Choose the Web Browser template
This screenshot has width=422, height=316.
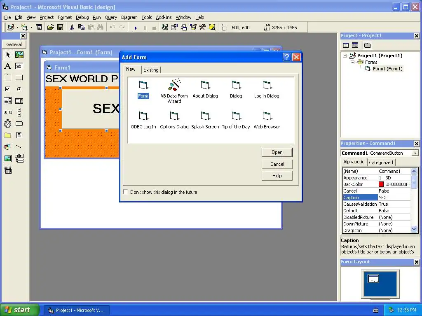click(x=267, y=121)
